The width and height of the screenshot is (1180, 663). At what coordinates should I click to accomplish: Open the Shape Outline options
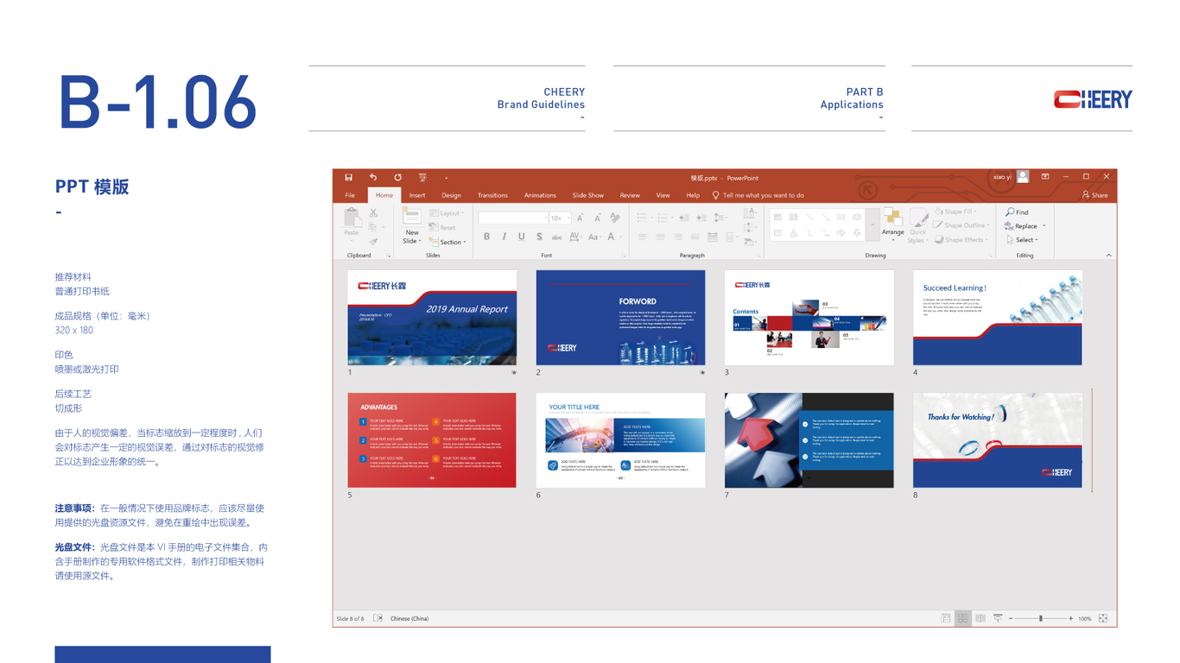pyautogui.click(x=961, y=225)
